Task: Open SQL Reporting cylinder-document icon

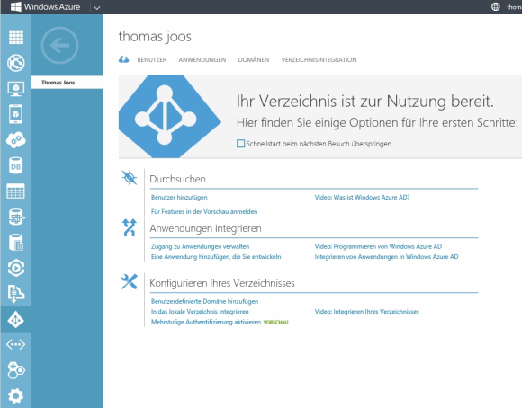Action: (16, 243)
